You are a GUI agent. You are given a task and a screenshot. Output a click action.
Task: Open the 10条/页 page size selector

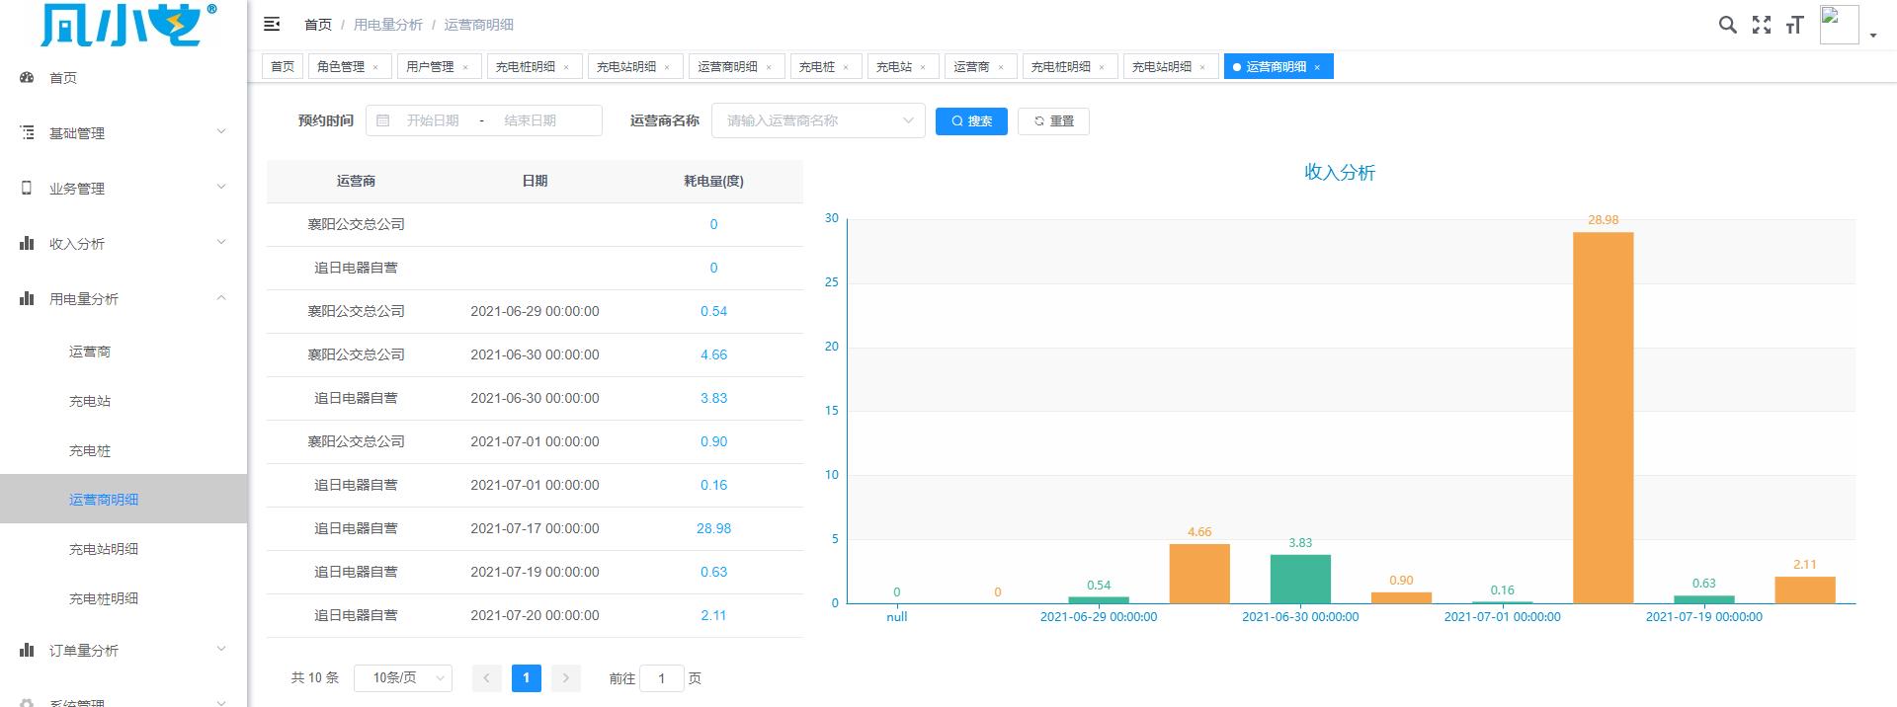click(403, 677)
